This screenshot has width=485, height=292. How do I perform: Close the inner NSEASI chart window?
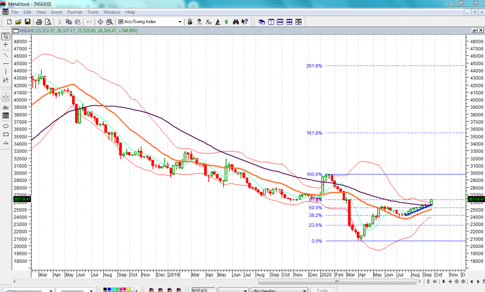[x=481, y=30]
